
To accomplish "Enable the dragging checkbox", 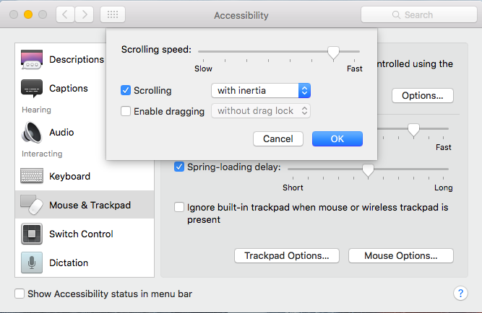I will (126, 111).
